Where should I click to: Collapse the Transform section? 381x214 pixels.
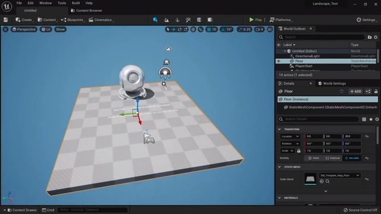pyautogui.click(x=279, y=130)
